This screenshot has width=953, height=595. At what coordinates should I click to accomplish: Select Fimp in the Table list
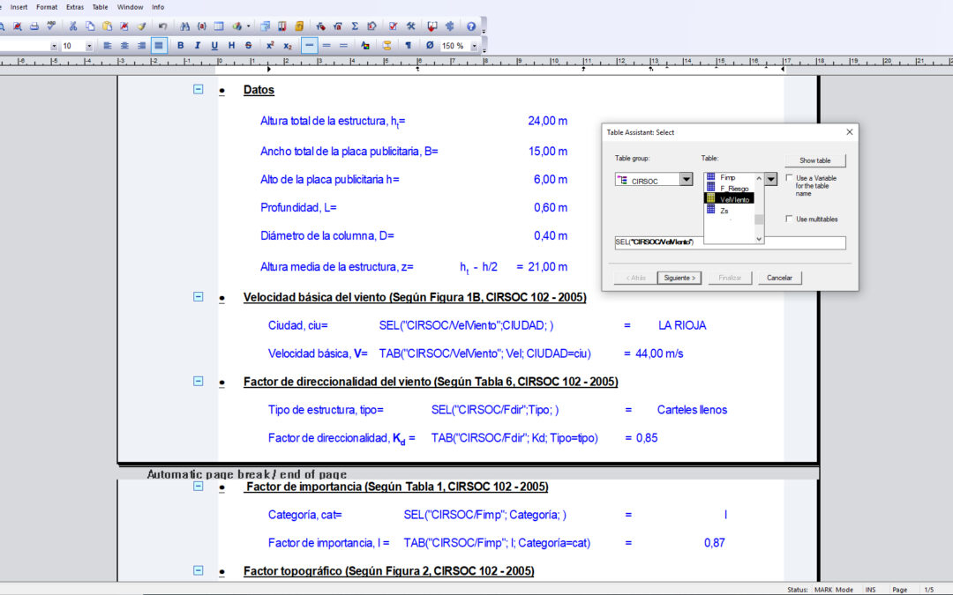tap(727, 177)
